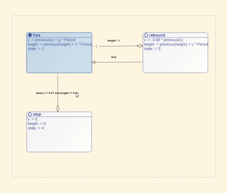The width and height of the screenshot is (227, 193).
Task: Click 'height := 0;' in stop state
Action: (x=37, y=124)
